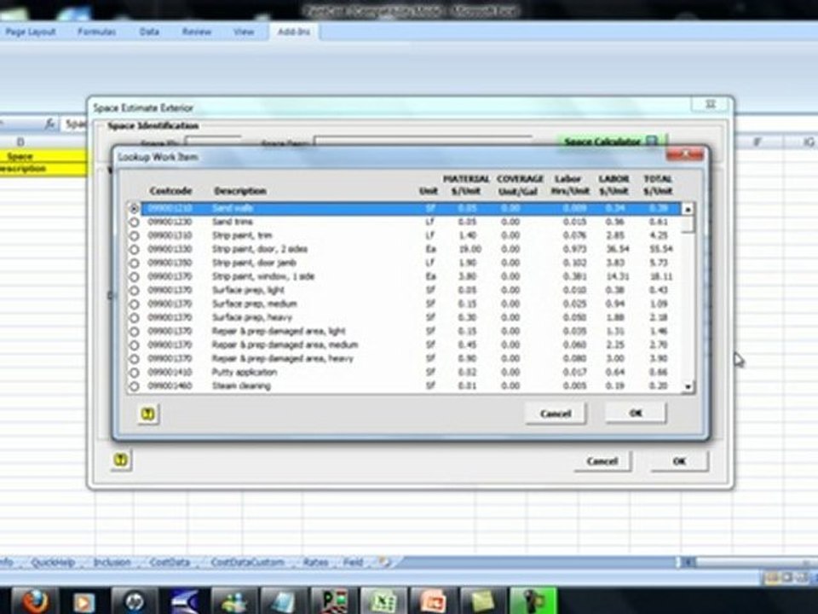Click the insert new sheet icon after Field tab
This screenshot has height=614, width=818.
coord(384,562)
